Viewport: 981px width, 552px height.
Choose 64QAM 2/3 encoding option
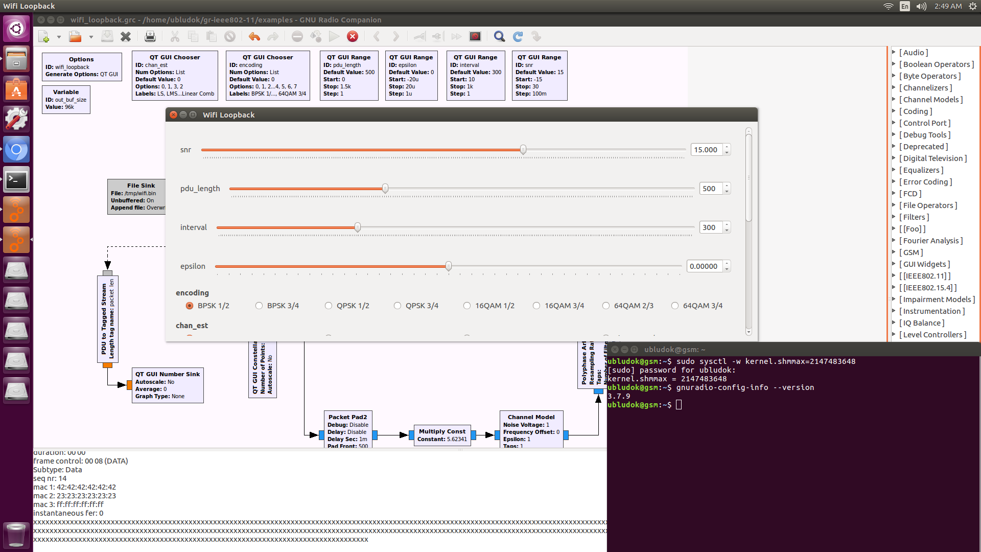(x=606, y=305)
